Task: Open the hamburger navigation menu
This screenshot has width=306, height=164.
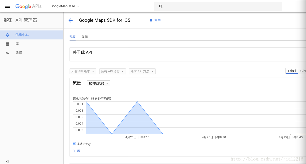Action: coord(8,6)
